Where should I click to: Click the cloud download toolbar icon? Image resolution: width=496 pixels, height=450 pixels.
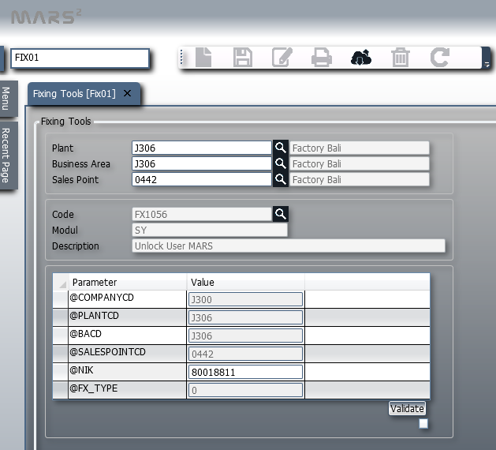(360, 58)
